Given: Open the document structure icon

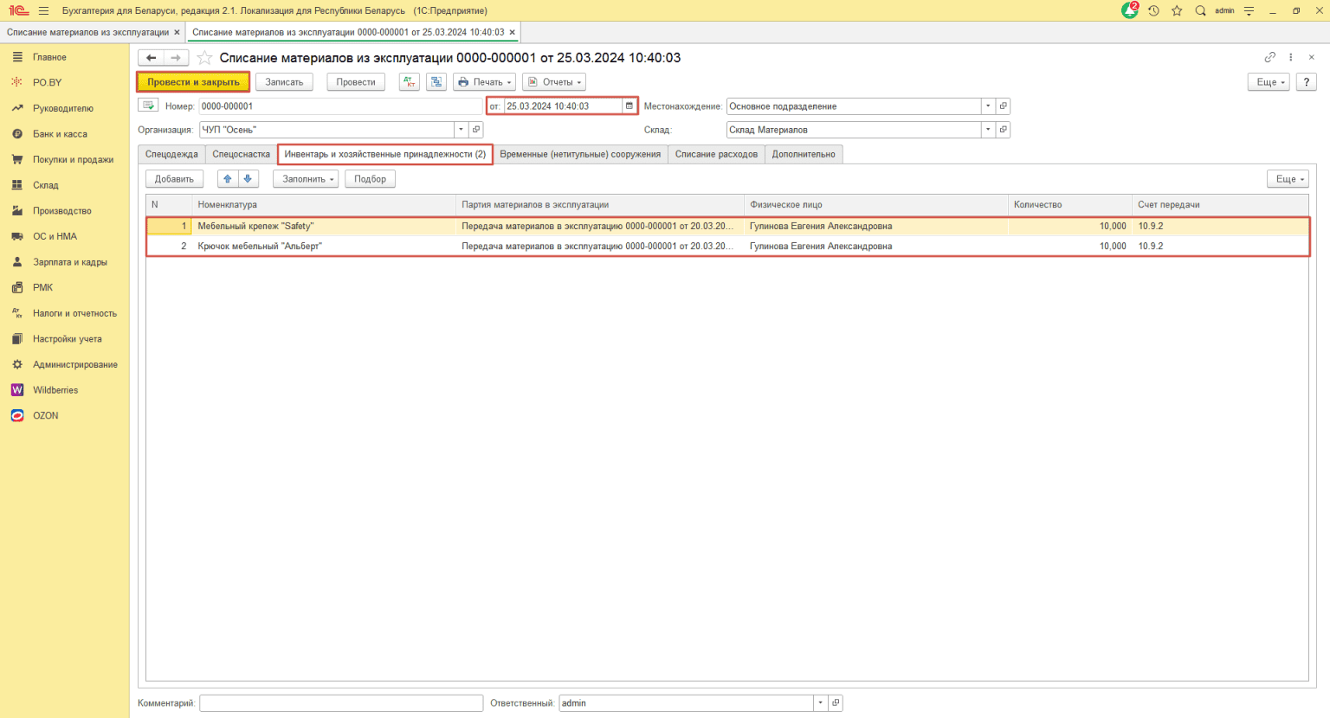Looking at the screenshot, I should point(436,82).
